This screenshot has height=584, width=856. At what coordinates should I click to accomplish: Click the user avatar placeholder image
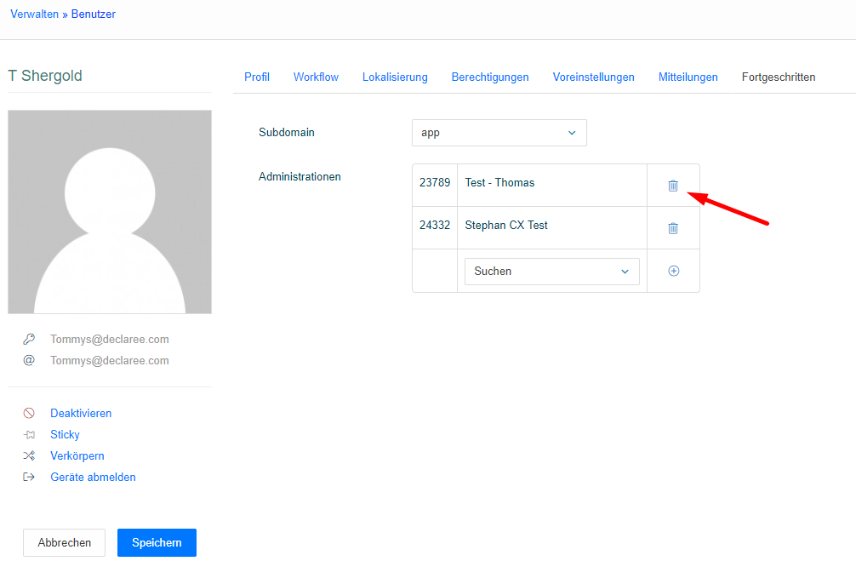pyautogui.click(x=110, y=212)
